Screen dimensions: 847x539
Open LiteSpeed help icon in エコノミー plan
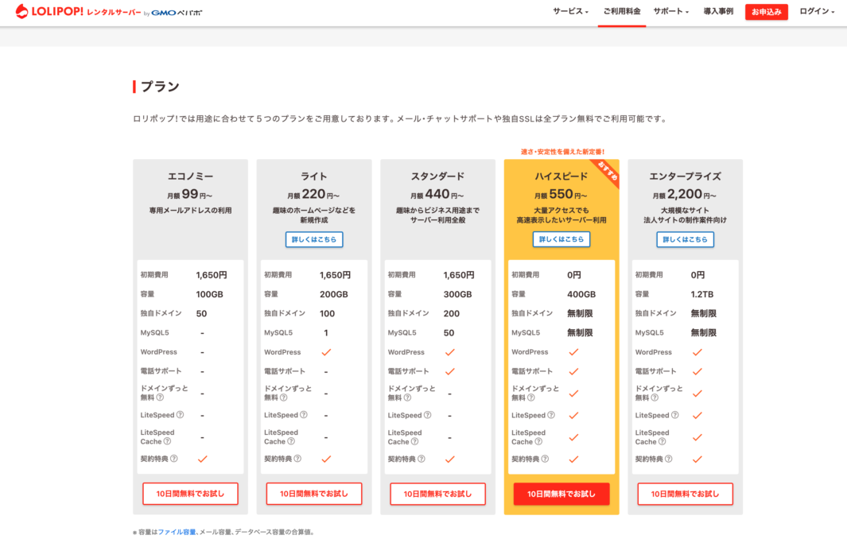coord(180,415)
